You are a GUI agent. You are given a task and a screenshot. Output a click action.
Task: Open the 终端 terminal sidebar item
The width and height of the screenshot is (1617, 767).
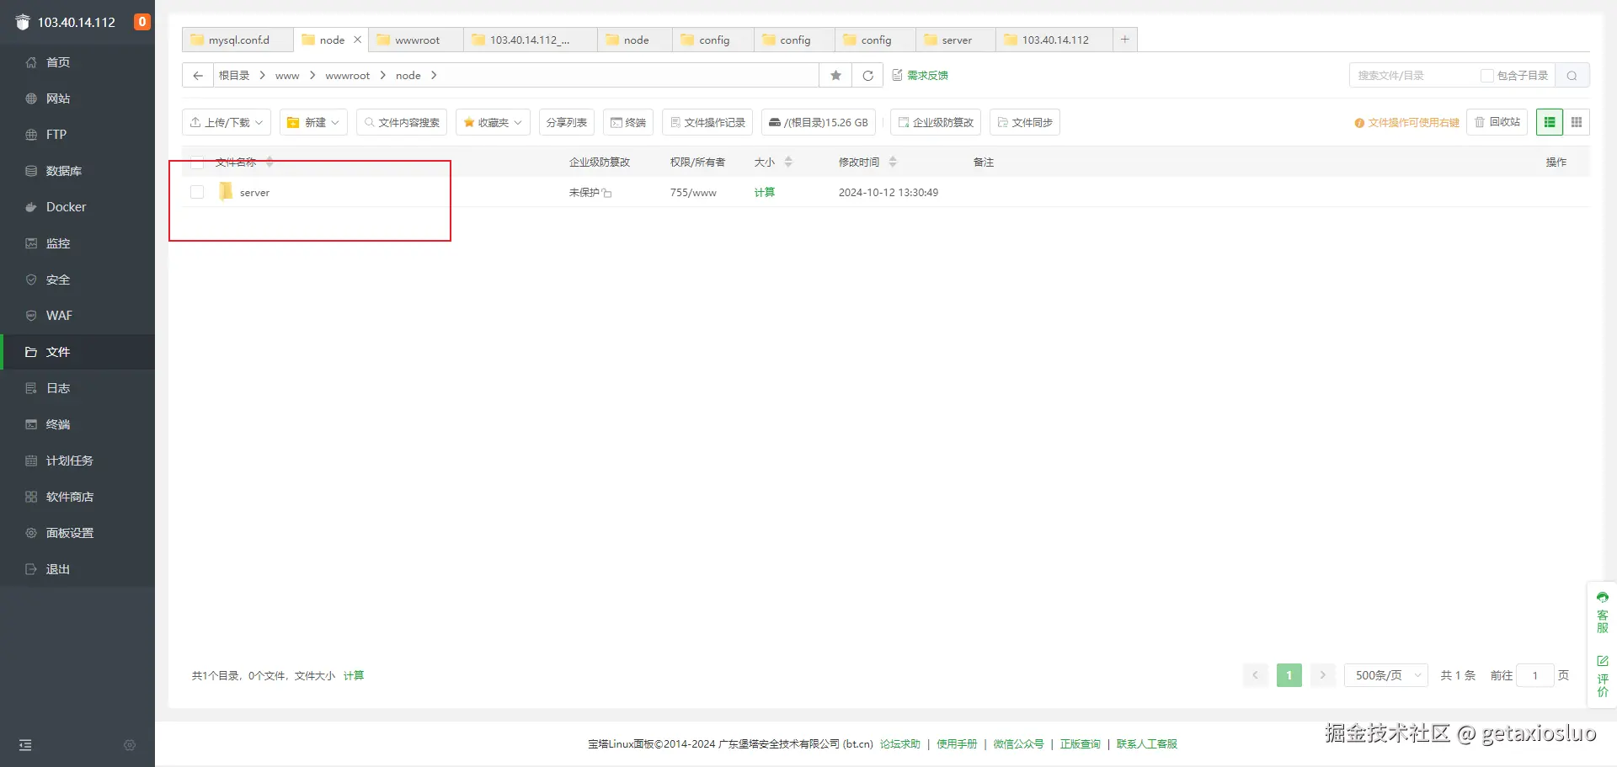[77, 424]
